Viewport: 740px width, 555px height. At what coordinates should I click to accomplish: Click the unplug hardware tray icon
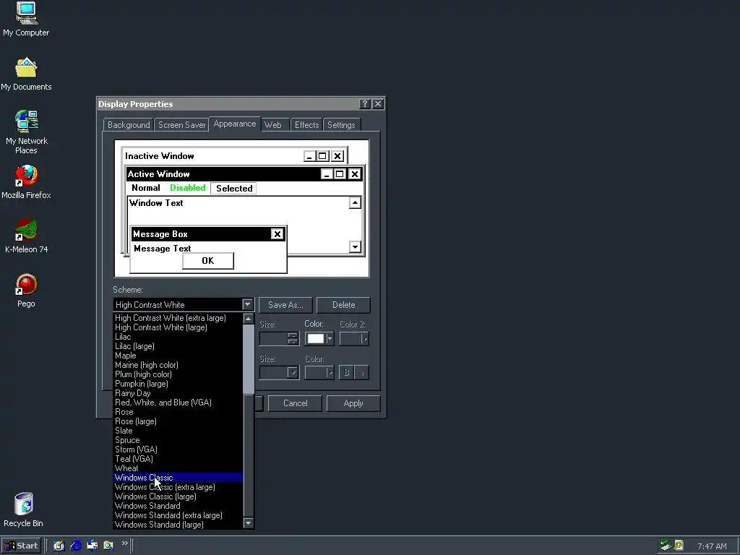pyautogui.click(x=666, y=546)
